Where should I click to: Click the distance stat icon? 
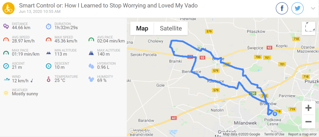coord(6,26)
